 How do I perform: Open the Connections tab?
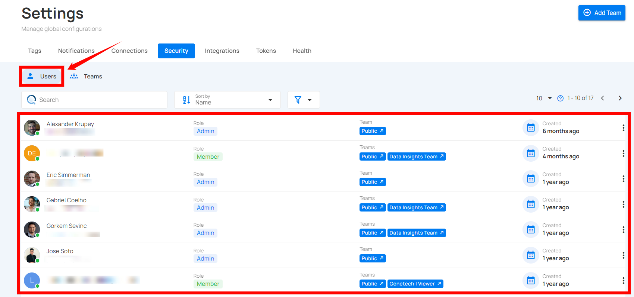pos(129,51)
